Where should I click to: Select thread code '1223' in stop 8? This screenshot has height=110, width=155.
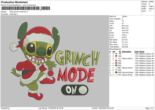137,70
